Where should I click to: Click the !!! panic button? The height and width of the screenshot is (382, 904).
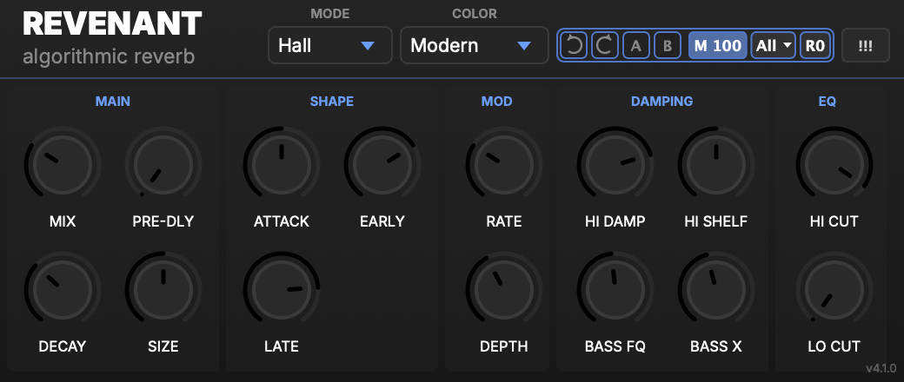(865, 45)
